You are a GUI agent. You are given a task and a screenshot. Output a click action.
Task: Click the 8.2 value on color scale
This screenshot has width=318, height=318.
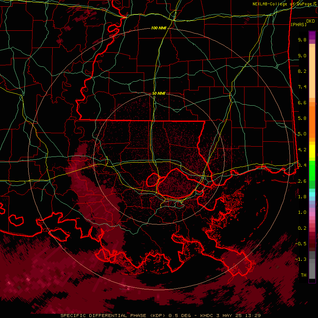coord(302,71)
